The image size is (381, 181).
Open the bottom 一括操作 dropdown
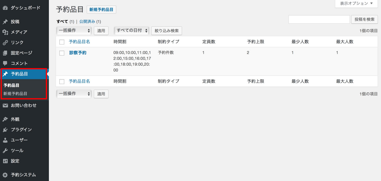tap(74, 94)
